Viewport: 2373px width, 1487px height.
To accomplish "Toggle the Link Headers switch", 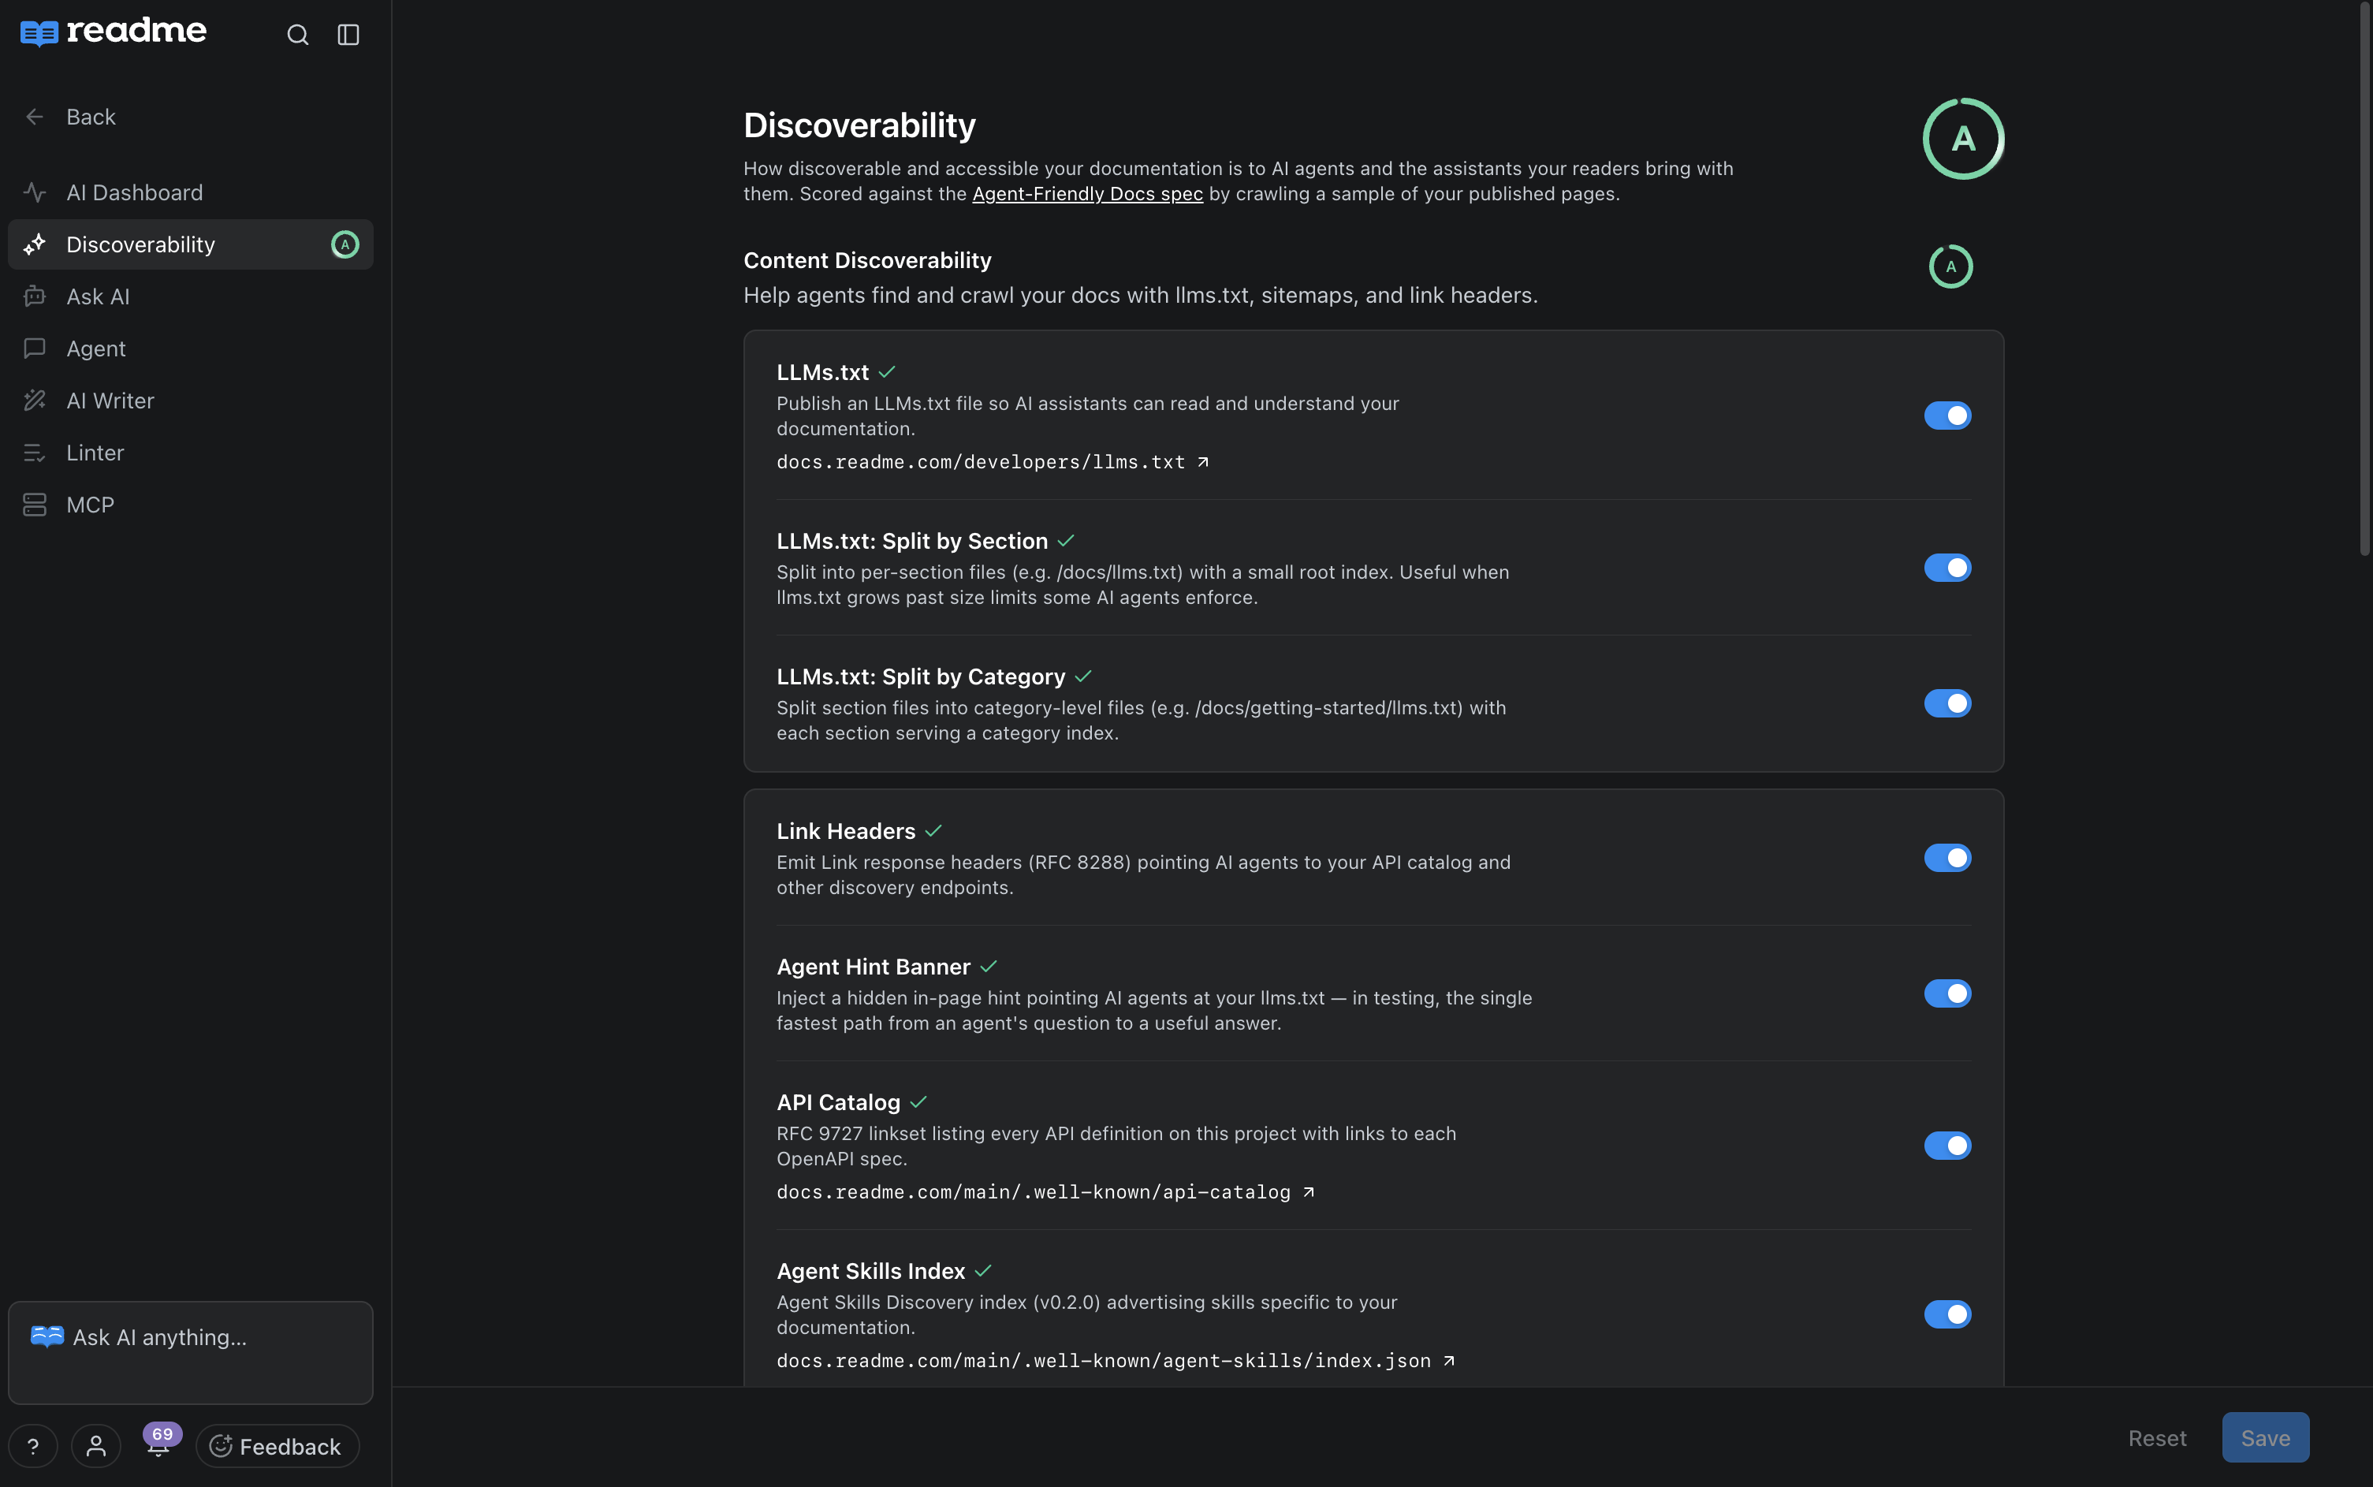I will click(x=1947, y=858).
